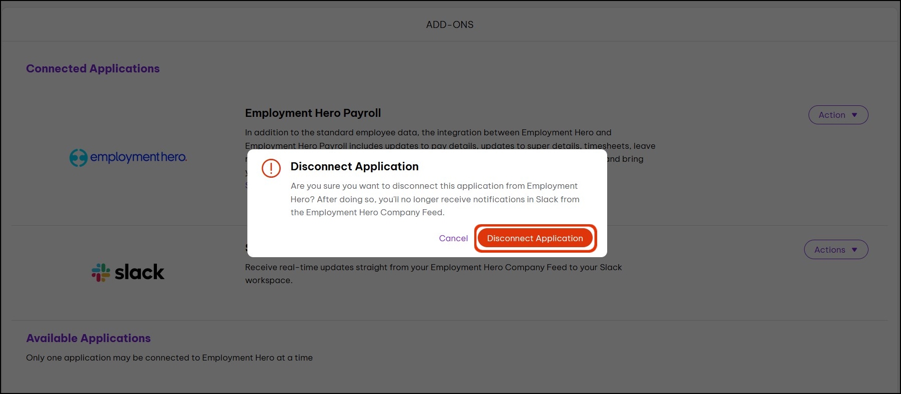Click the warning exclamation icon in the dialog
This screenshot has height=394, width=901.
271,168
